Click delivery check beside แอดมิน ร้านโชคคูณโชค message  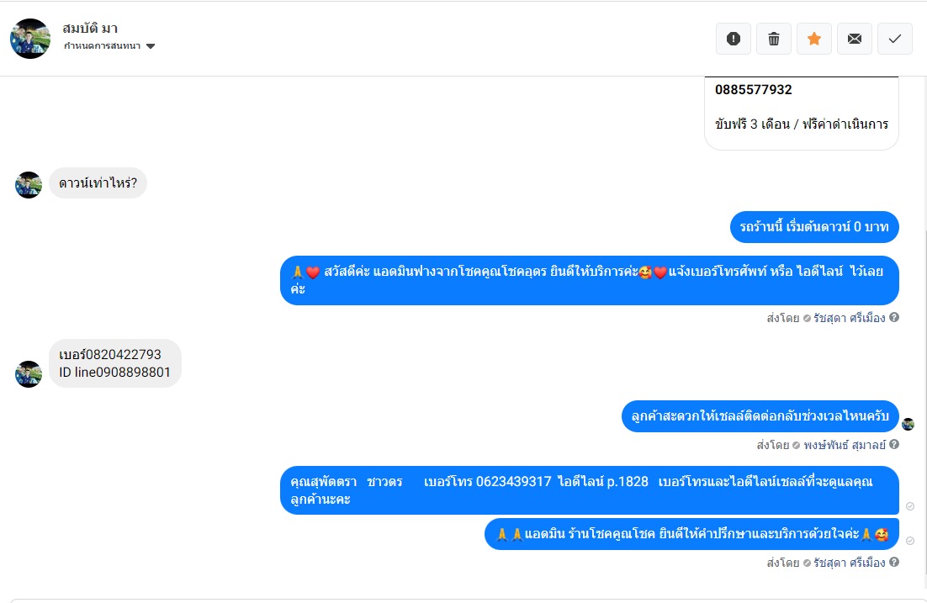(x=910, y=541)
